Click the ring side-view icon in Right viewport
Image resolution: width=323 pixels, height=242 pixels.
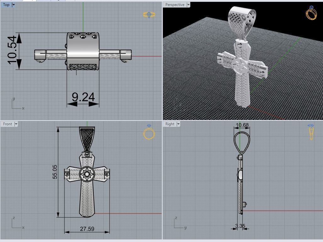pyautogui.click(x=311, y=132)
